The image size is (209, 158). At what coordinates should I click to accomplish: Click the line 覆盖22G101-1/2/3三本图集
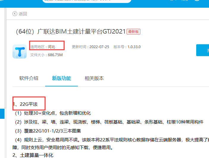tap(48, 131)
